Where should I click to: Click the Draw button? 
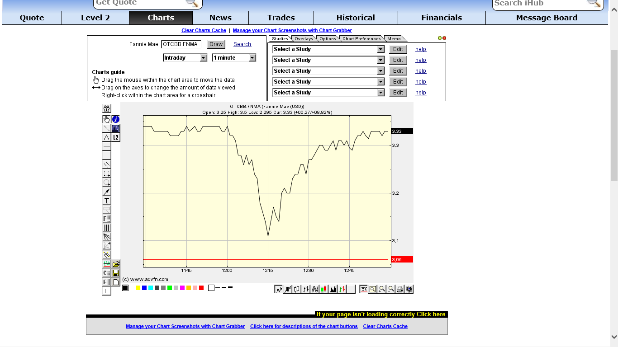pyautogui.click(x=216, y=44)
